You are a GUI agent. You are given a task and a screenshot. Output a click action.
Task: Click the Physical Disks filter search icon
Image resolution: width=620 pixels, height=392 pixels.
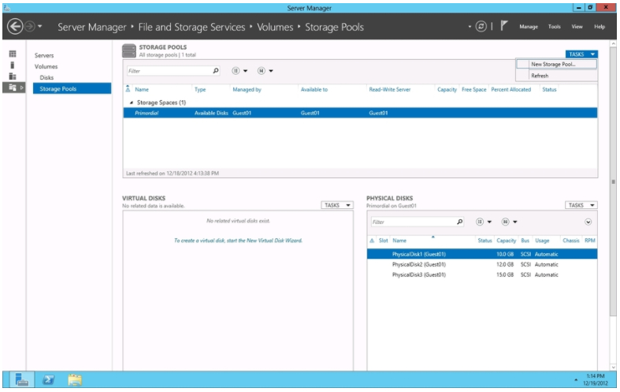[x=459, y=222]
